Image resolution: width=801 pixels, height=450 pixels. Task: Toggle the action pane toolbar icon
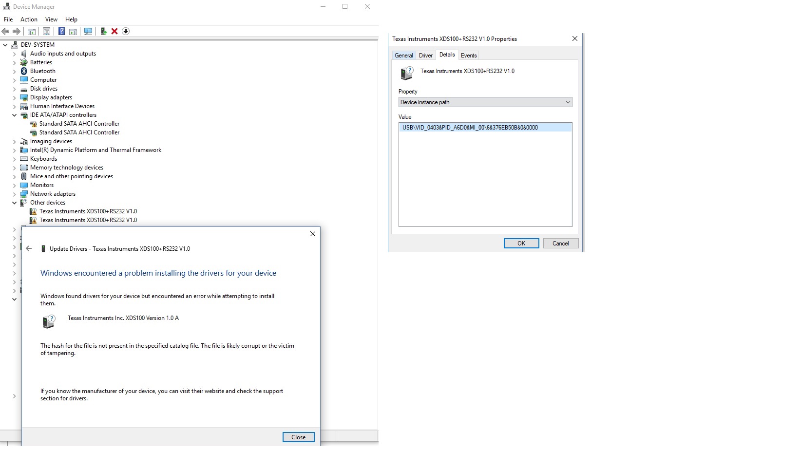click(73, 31)
